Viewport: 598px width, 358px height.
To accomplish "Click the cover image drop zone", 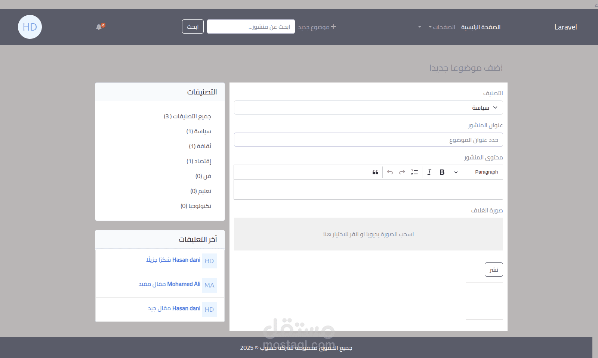I will pos(369,234).
